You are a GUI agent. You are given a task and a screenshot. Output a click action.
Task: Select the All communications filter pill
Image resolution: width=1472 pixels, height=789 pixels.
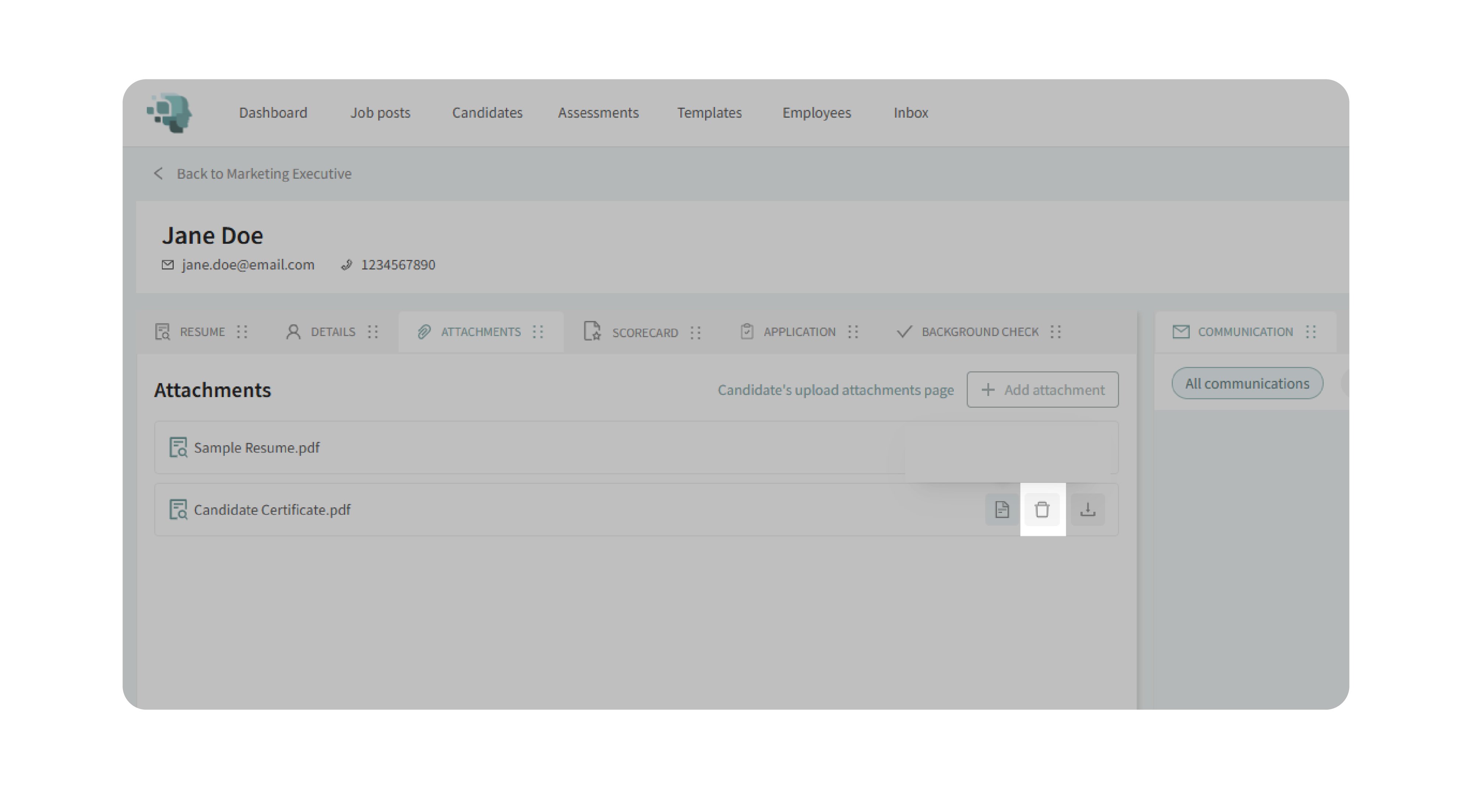click(1247, 383)
